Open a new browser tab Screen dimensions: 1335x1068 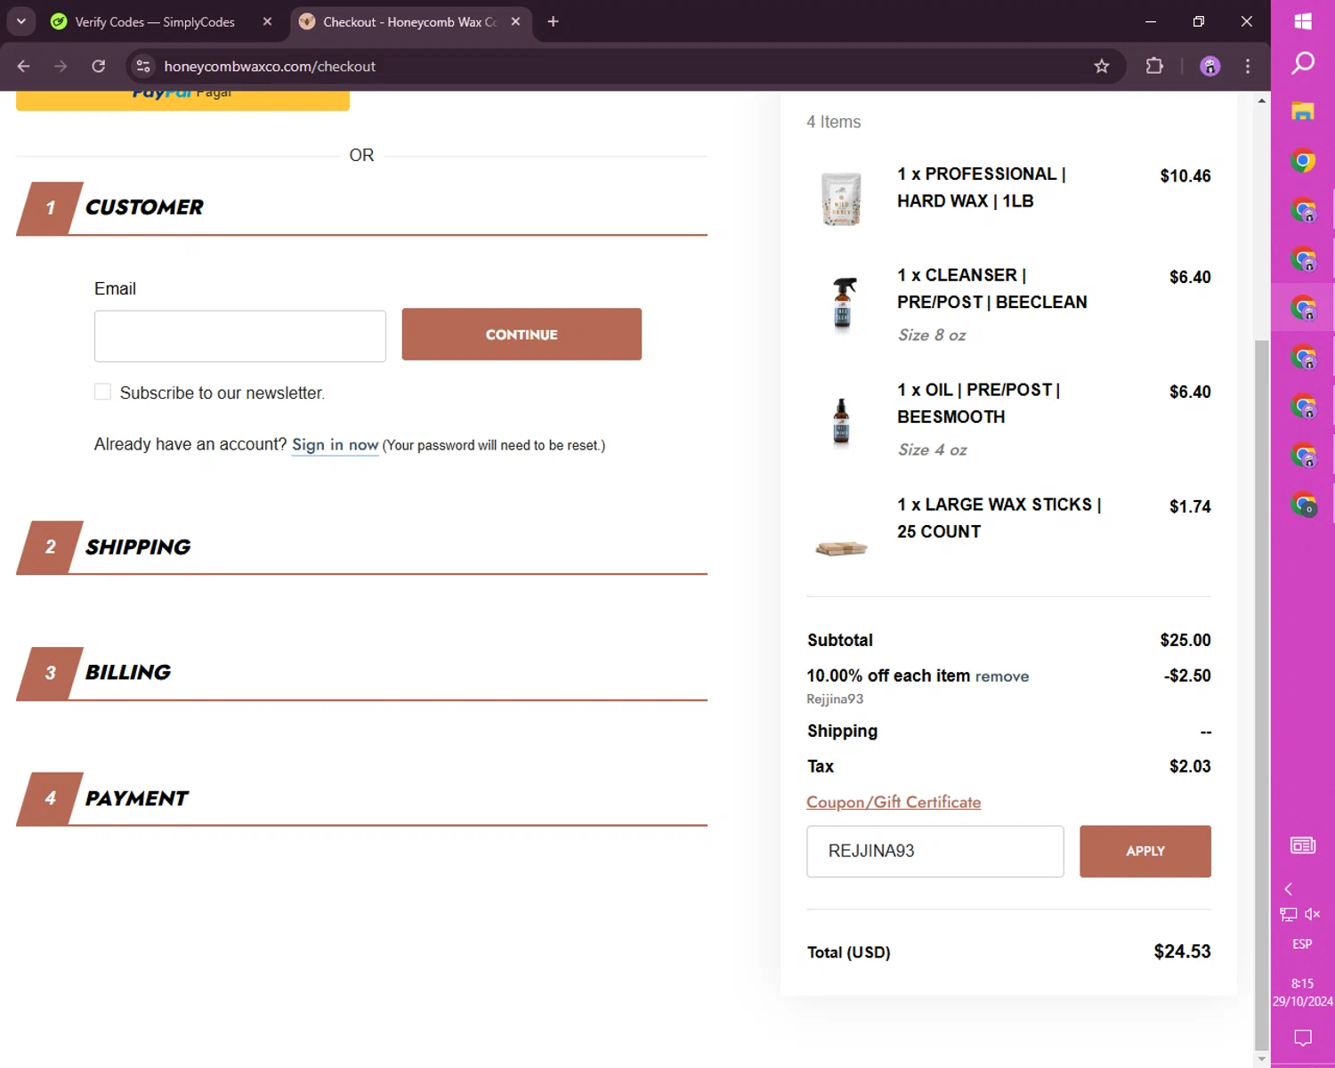553,21
